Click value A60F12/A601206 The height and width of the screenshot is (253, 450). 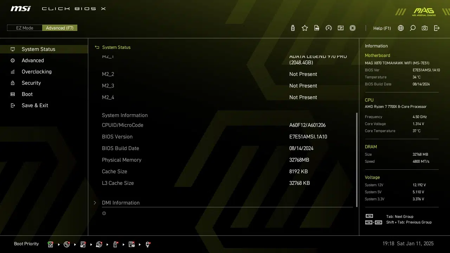308,125
